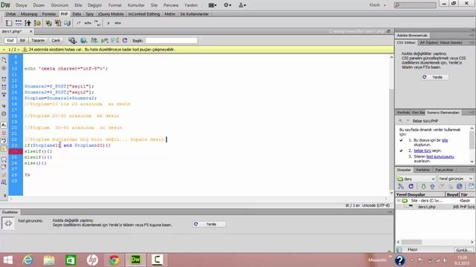Click the Get files green arrow icon
The height and width of the screenshot is (267, 476).
[x=423, y=186]
